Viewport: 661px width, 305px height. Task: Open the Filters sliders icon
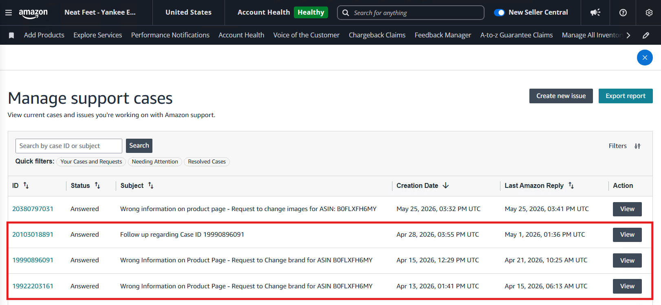tap(637, 146)
